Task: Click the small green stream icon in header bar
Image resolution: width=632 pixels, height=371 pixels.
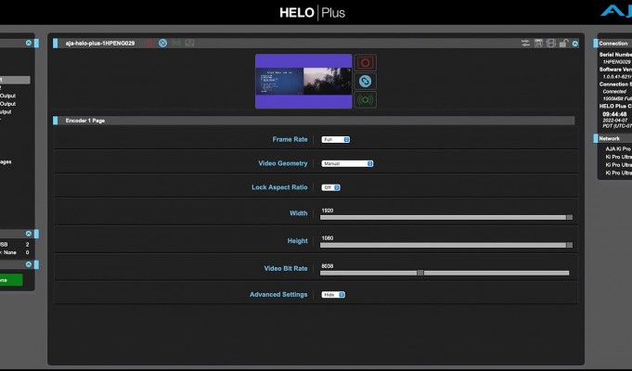Action: (x=176, y=43)
